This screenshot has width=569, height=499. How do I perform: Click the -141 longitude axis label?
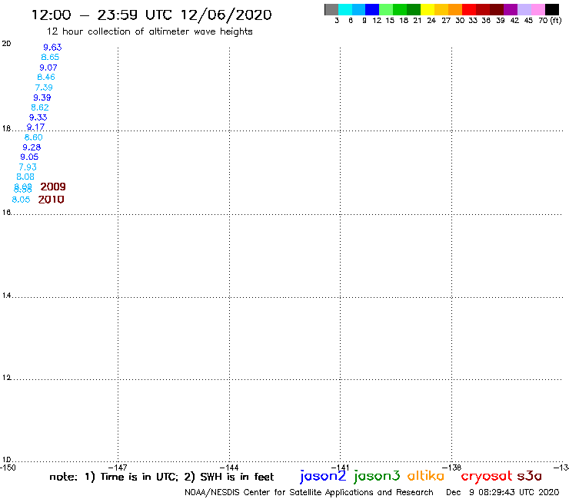(340, 468)
